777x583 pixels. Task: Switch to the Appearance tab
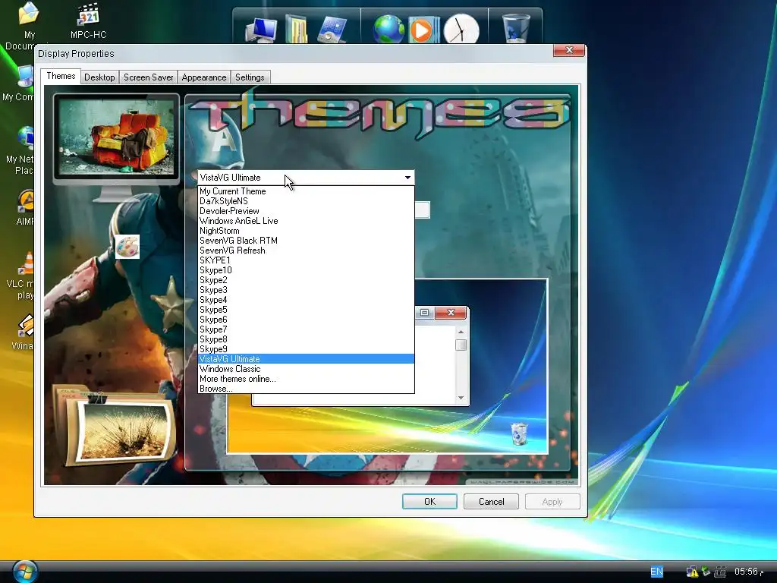203,77
